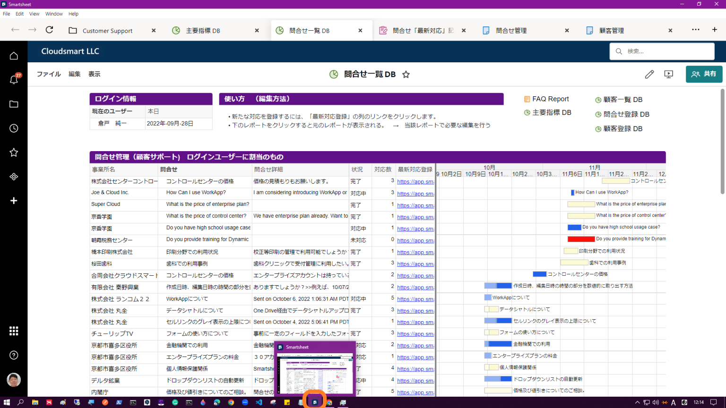The height and width of the screenshot is (408, 726).
Task: Open the tab overflow ellipsis menu
Action: click(x=695, y=30)
